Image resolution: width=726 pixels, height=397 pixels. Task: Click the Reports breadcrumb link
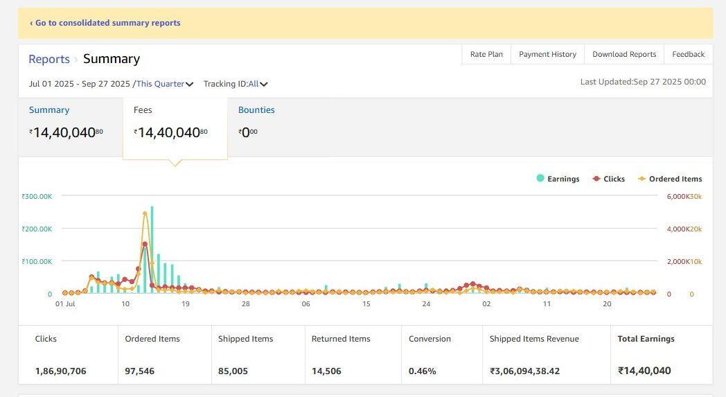pos(49,60)
